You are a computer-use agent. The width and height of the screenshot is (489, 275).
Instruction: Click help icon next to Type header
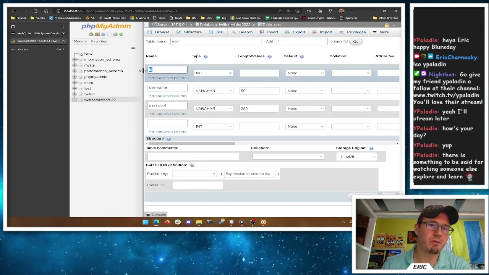206,57
